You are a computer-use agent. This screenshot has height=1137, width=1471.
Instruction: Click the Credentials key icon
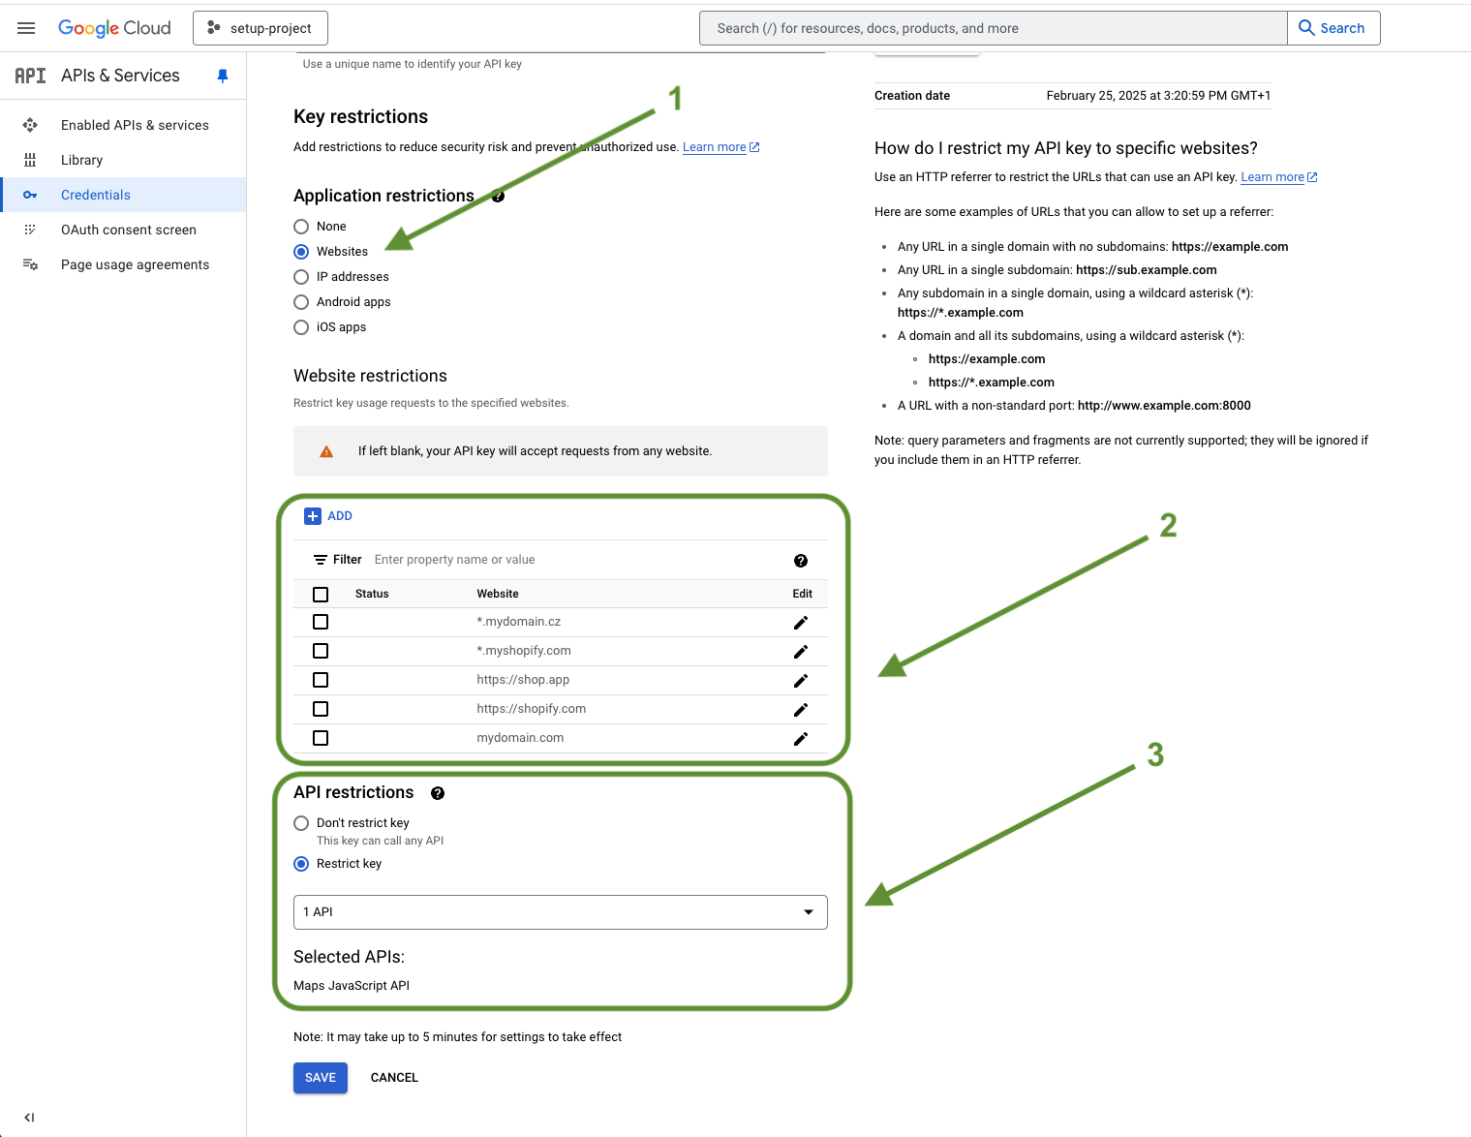pyautogui.click(x=30, y=195)
